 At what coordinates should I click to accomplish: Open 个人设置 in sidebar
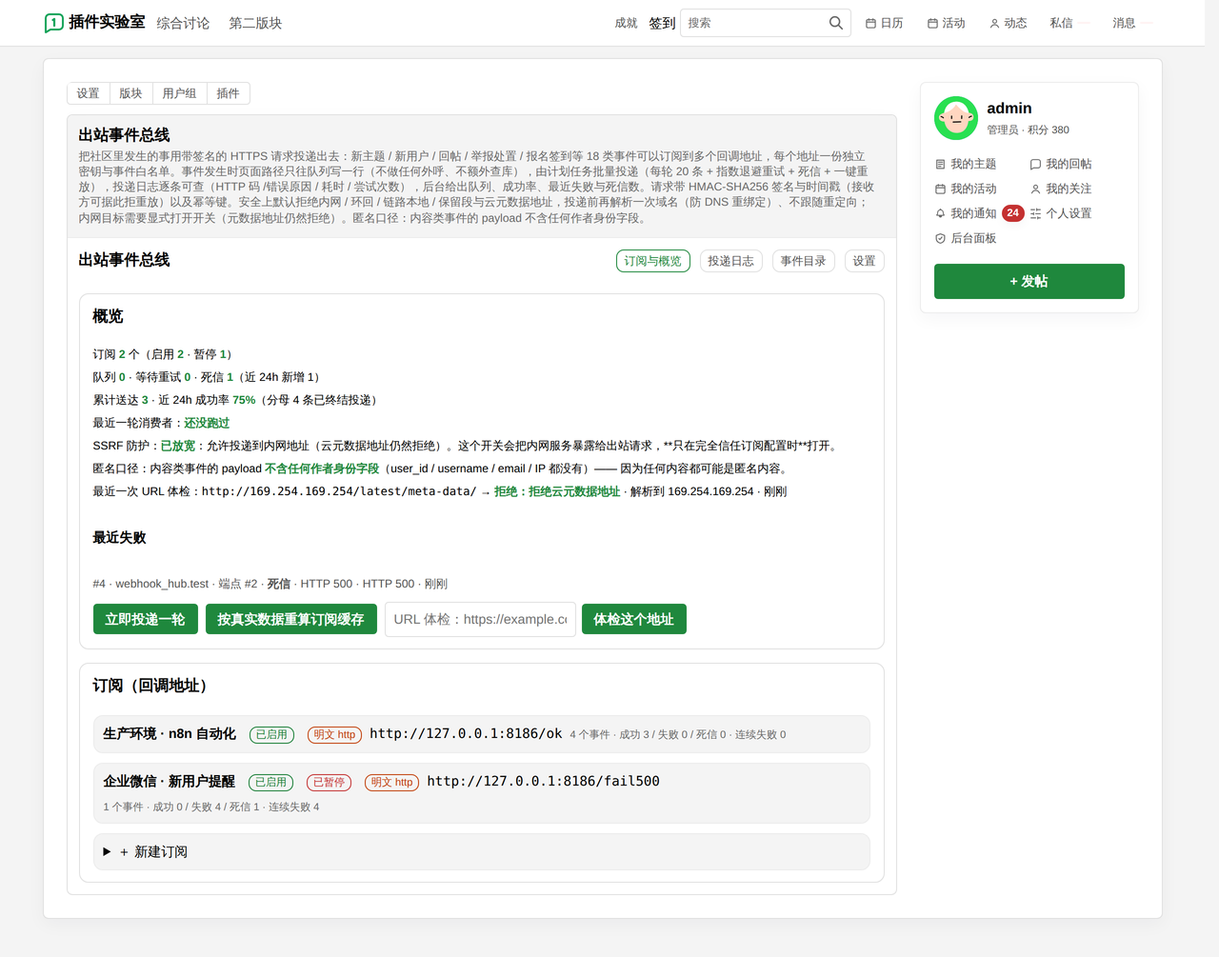point(1061,213)
